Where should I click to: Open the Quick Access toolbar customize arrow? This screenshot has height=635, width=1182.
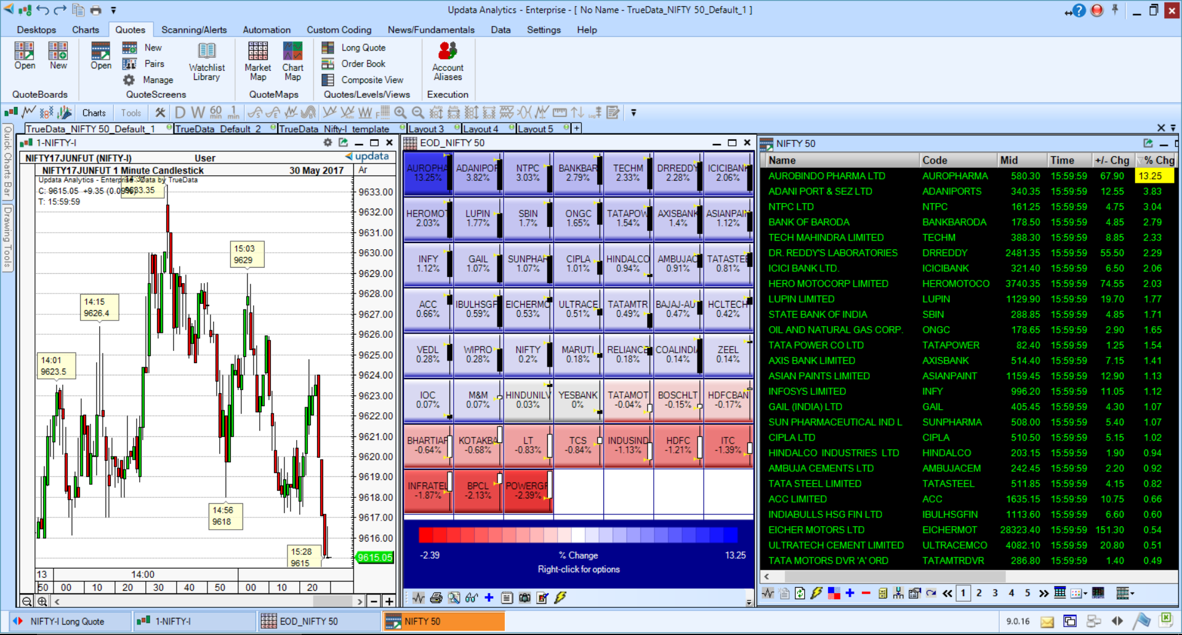coord(113,10)
